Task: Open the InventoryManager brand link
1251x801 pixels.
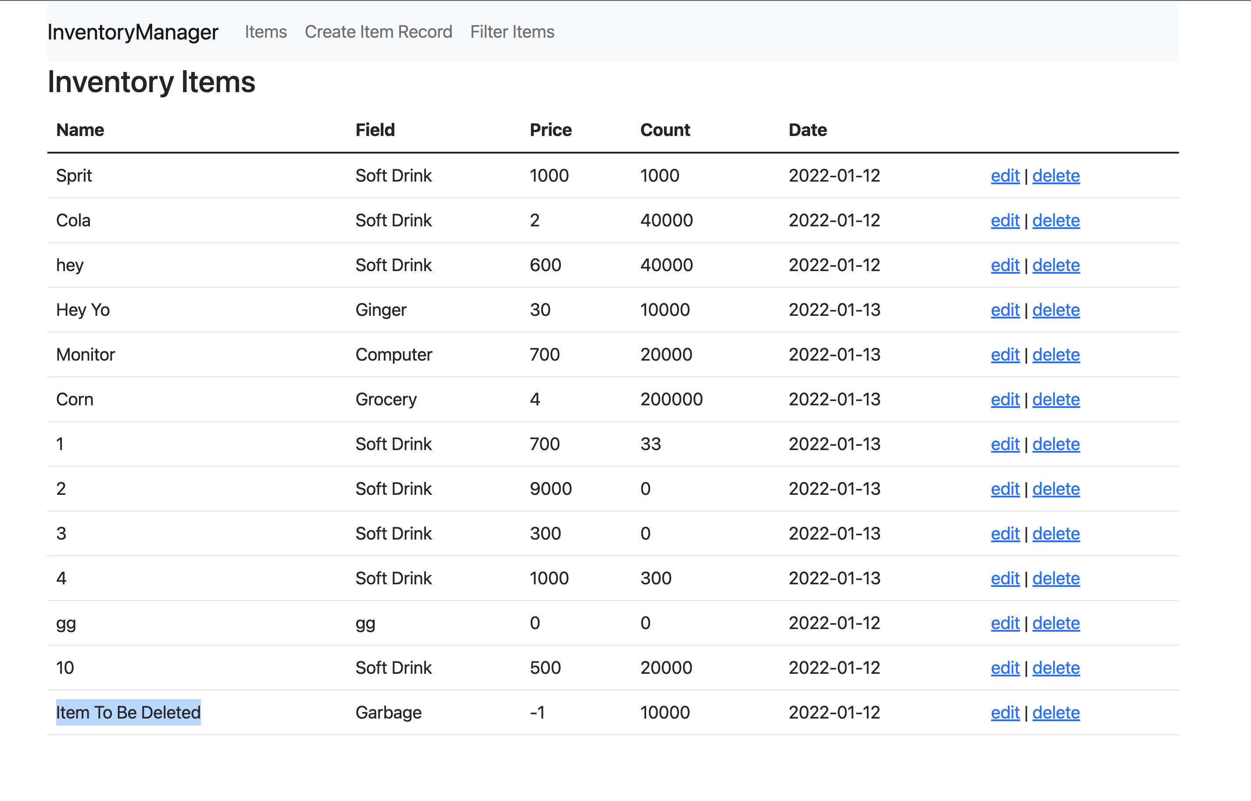Action: coord(132,32)
